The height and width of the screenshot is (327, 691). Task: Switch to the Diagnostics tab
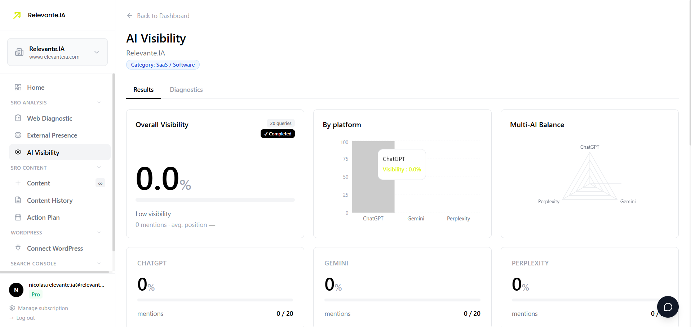[186, 89]
